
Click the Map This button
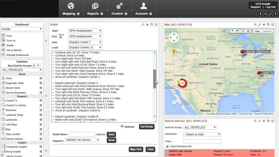(x=136, y=149)
